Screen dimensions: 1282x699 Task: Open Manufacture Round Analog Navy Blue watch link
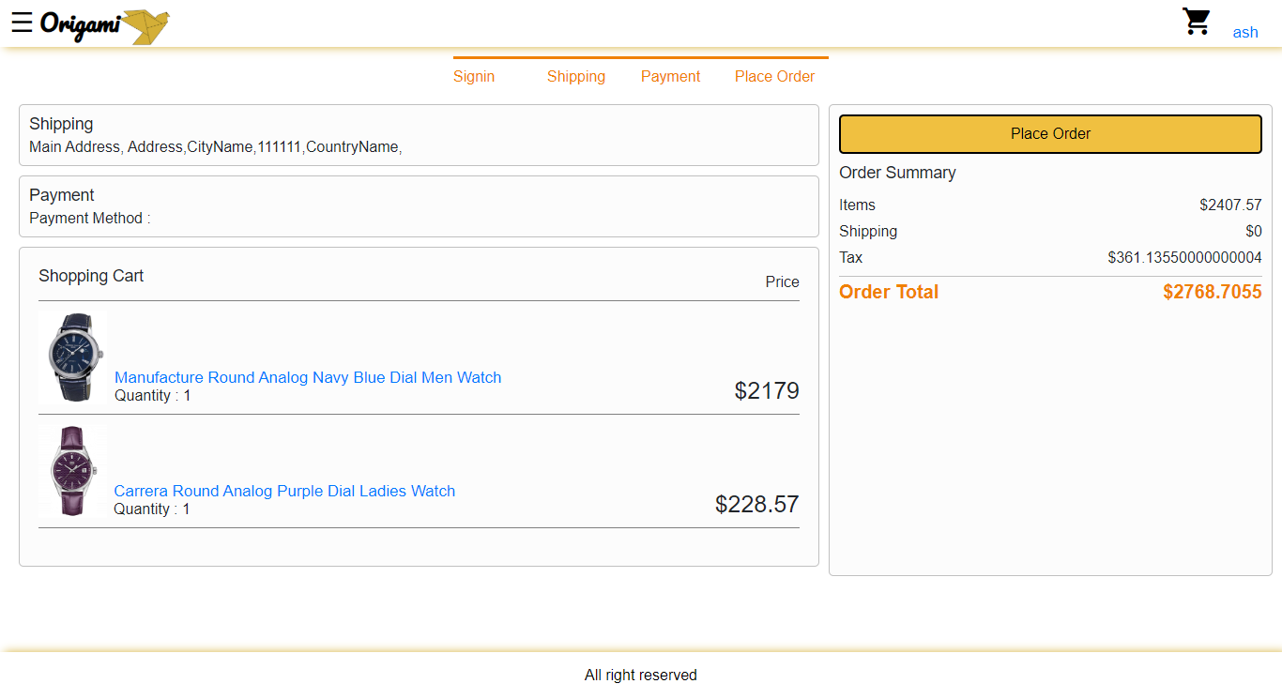click(x=308, y=377)
